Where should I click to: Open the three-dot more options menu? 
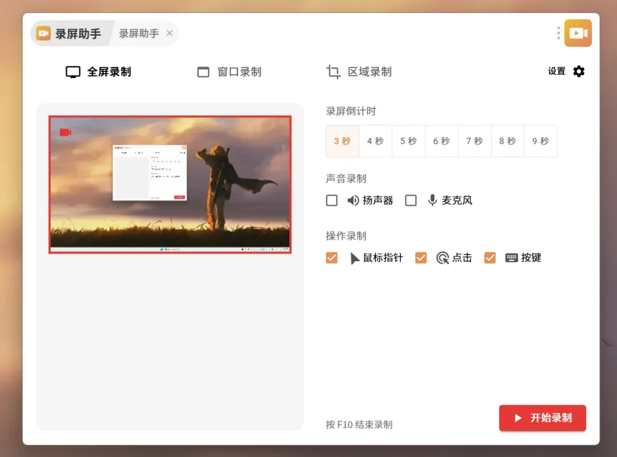(x=558, y=33)
